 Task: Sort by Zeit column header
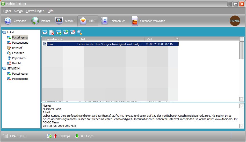tap(161, 39)
